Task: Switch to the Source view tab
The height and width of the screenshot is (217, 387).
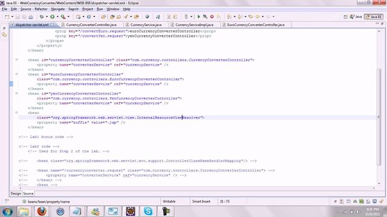Action: pos(28,193)
